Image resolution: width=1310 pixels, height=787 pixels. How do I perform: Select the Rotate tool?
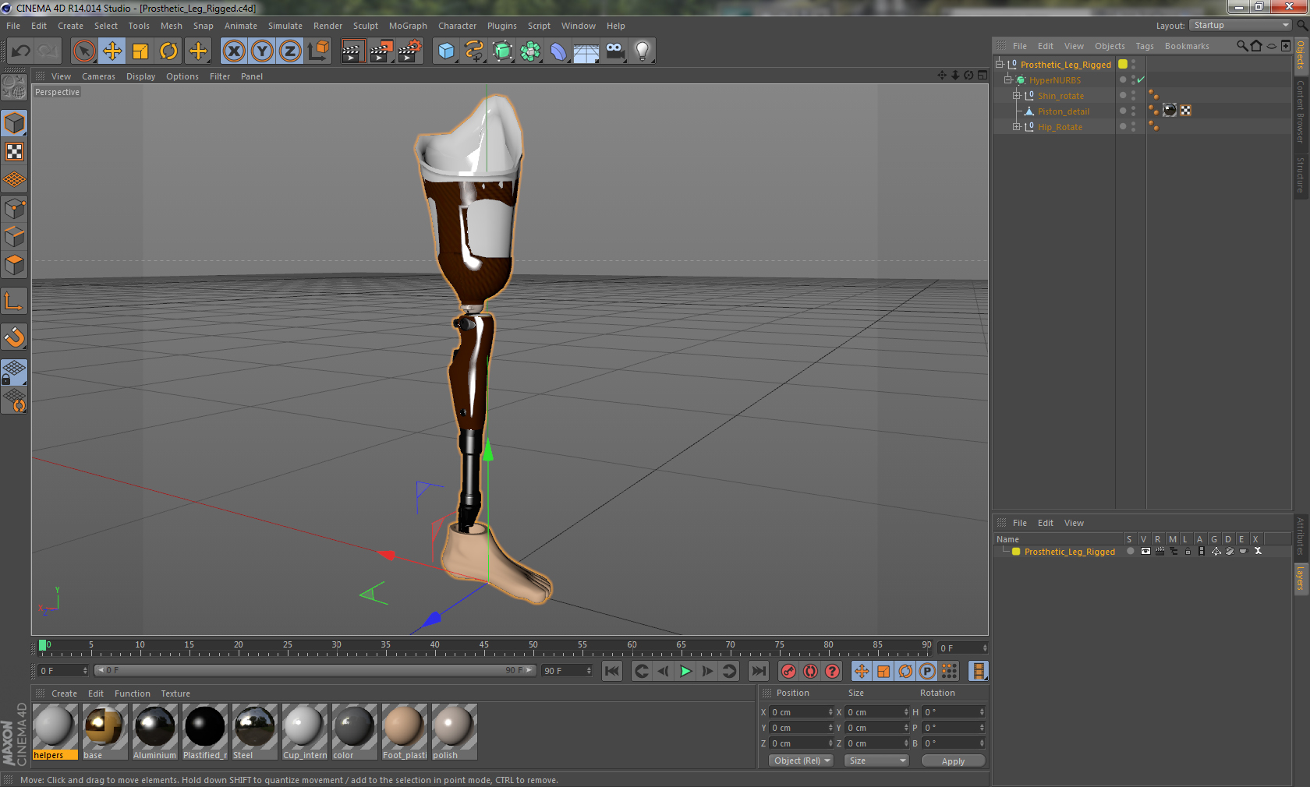(168, 51)
